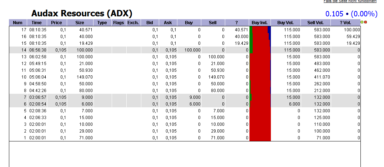The width and height of the screenshot is (384, 167).
Task: Select the trade time 05:06:31
Action: [x=38, y=70]
